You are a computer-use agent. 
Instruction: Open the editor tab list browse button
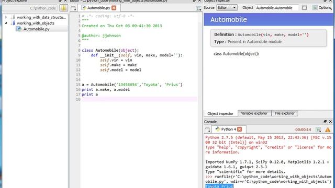coord(73,8)
